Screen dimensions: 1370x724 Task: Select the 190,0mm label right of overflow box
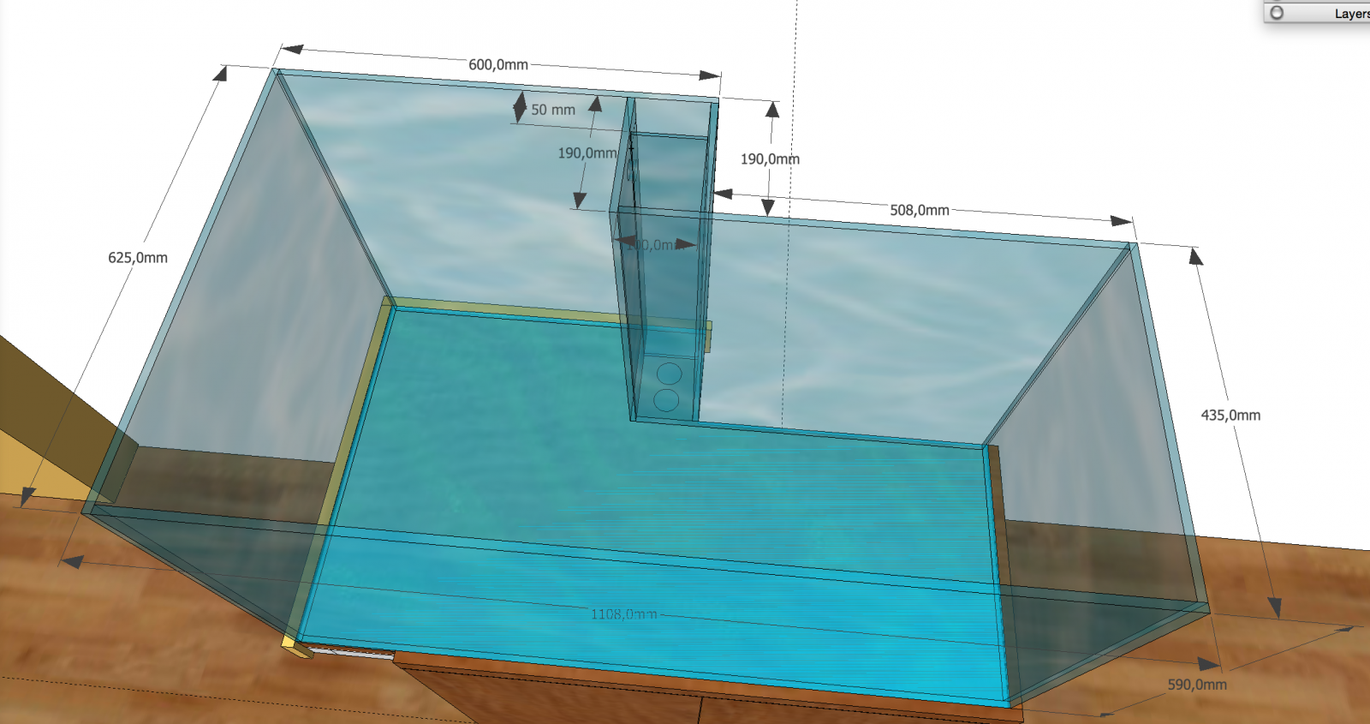coord(769,159)
